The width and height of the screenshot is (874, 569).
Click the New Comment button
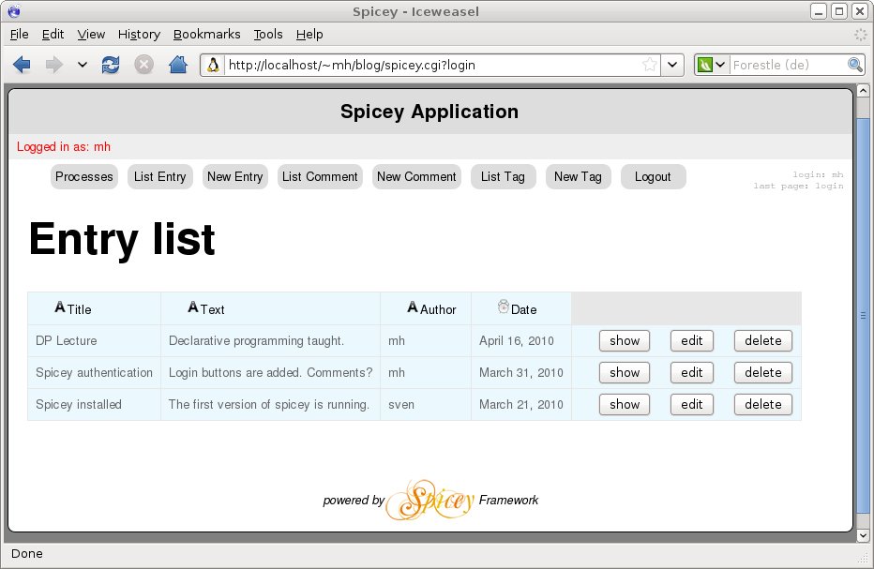coord(416,176)
